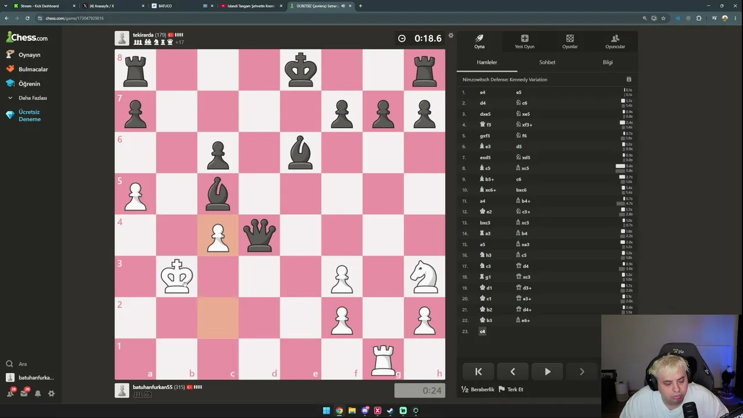Screen dimensions: 743x418
Task: Switch to the Bilgi tab
Action: (x=608, y=62)
